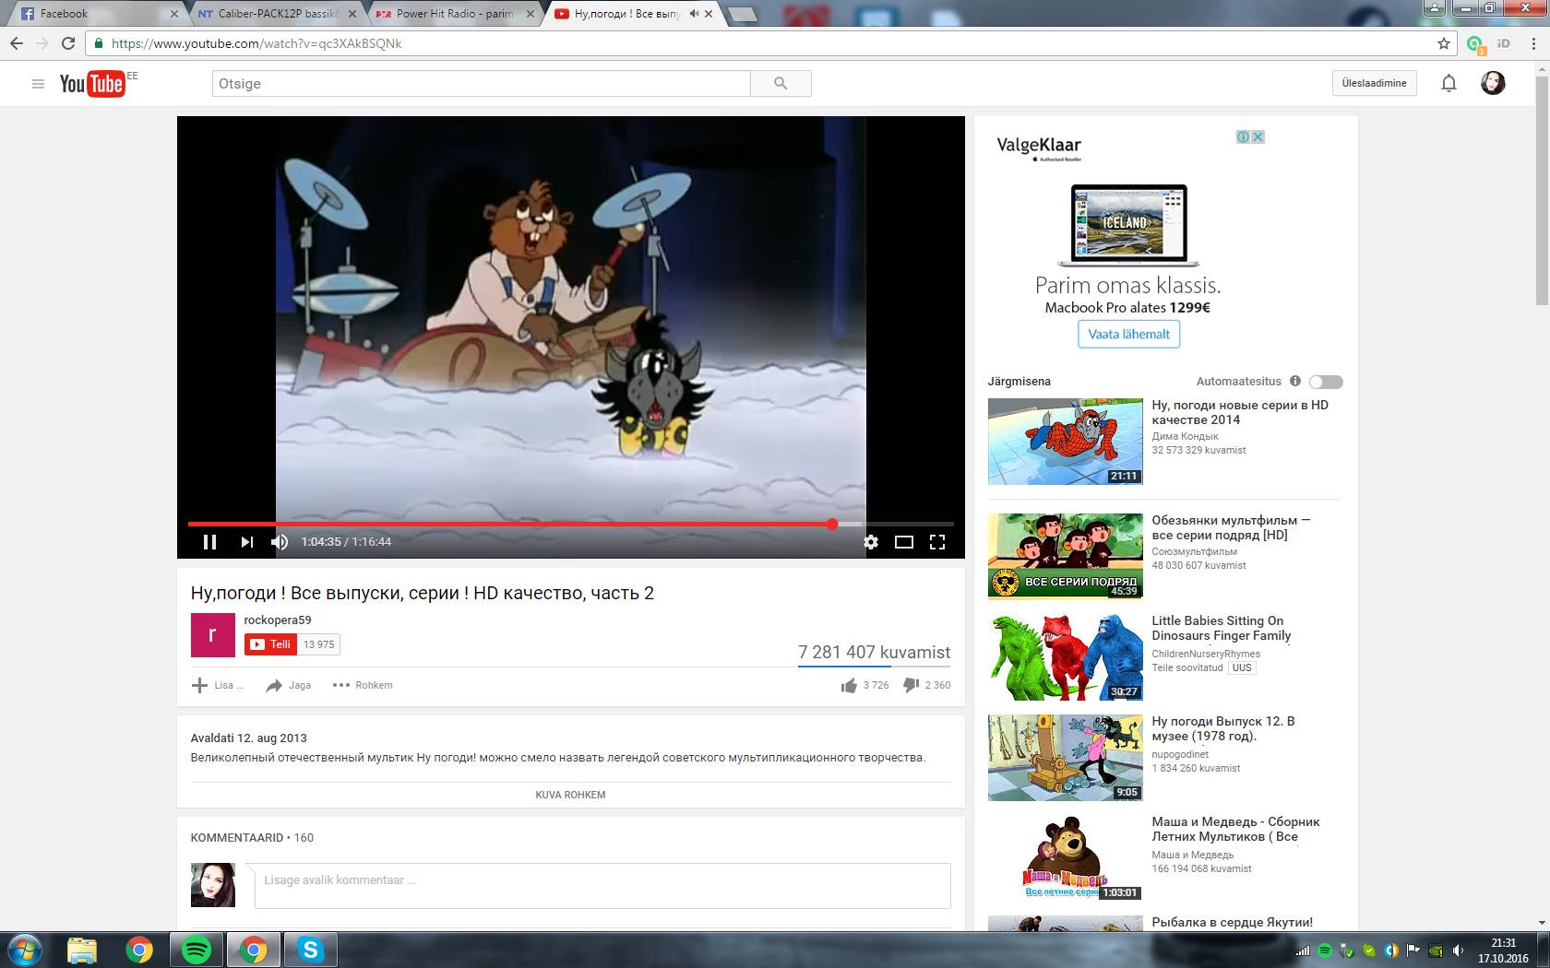
Task: Open the Rohkem more-actions menu
Action: point(363,685)
